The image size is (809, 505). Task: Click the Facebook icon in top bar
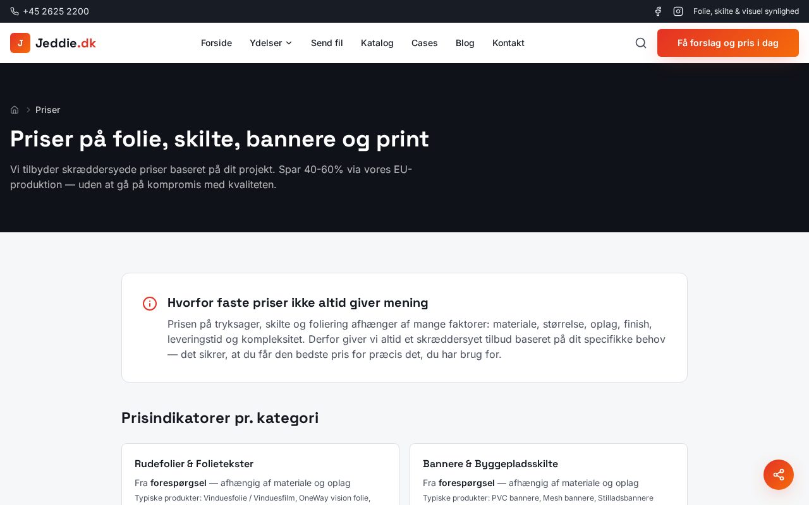click(x=658, y=11)
